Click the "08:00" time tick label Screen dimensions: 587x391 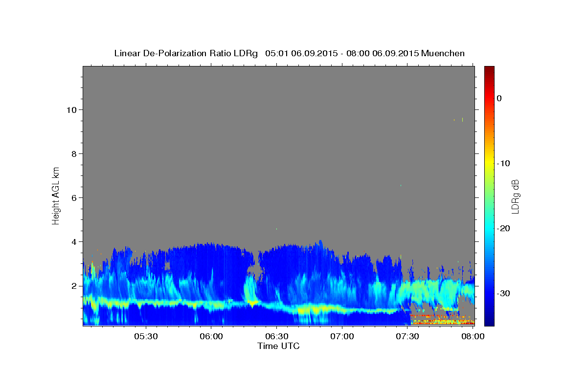[473, 337]
